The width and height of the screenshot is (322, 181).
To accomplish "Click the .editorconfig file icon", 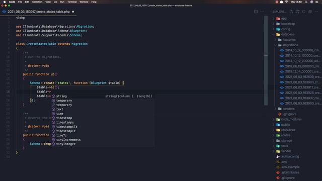I will pyautogui.click(x=278, y=156).
